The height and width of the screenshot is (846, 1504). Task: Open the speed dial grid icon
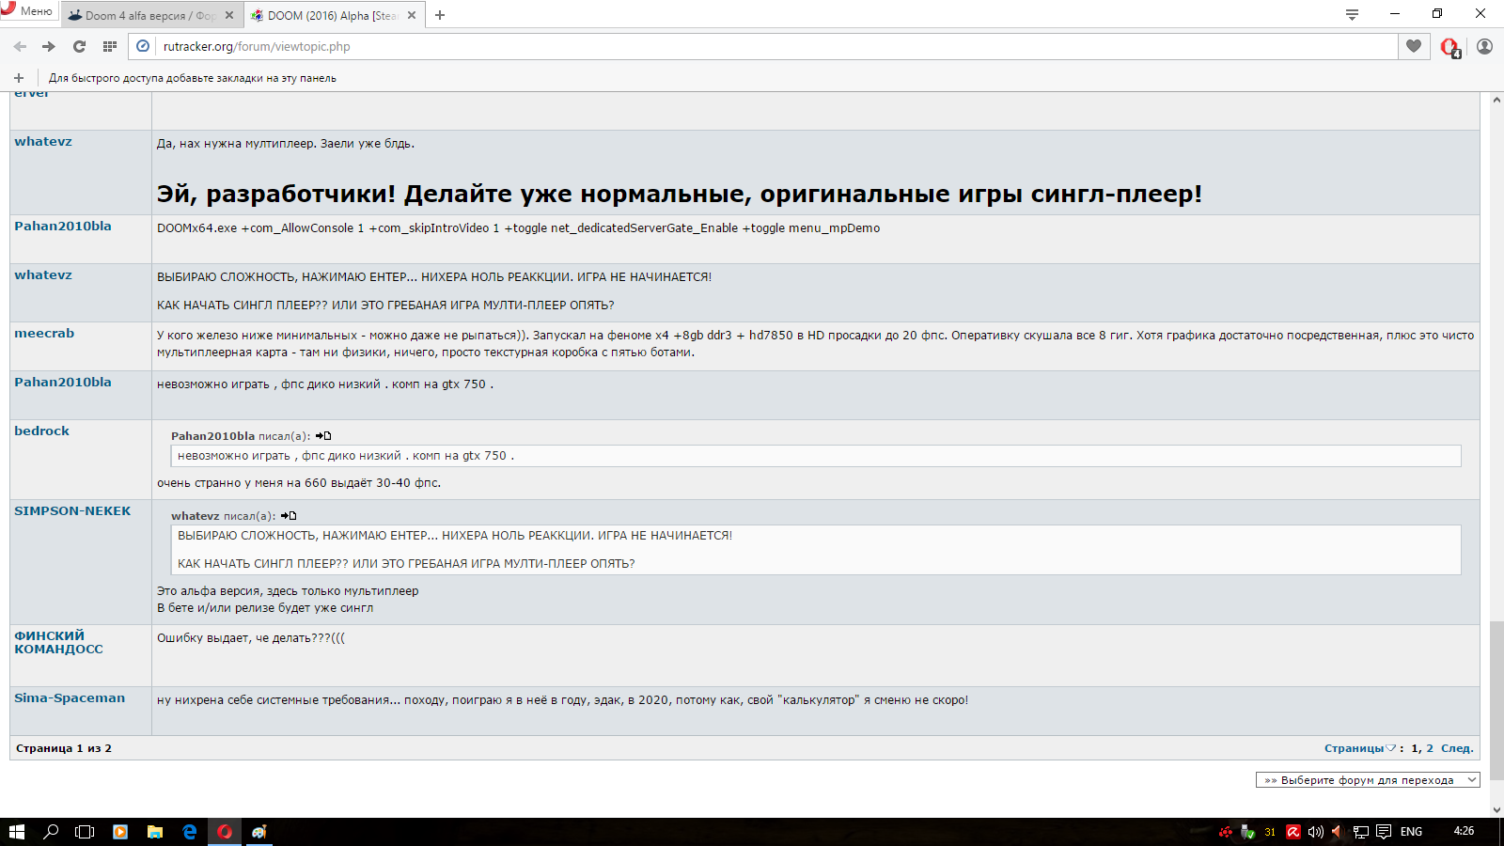[x=110, y=46]
